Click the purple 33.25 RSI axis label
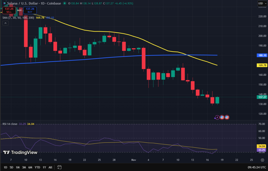 click(261, 150)
